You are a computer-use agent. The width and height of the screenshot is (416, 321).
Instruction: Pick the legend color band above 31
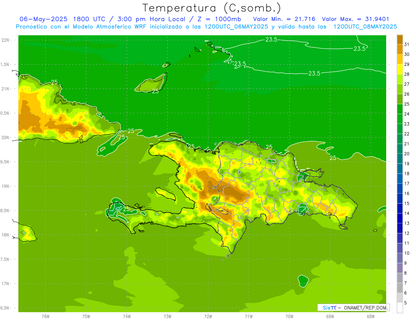400,39
